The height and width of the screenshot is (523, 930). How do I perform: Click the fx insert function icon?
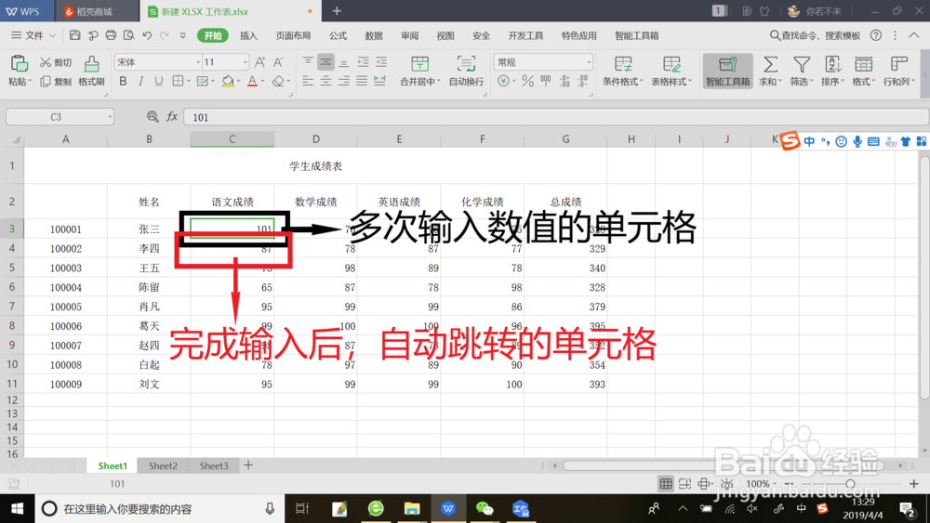[x=172, y=117]
